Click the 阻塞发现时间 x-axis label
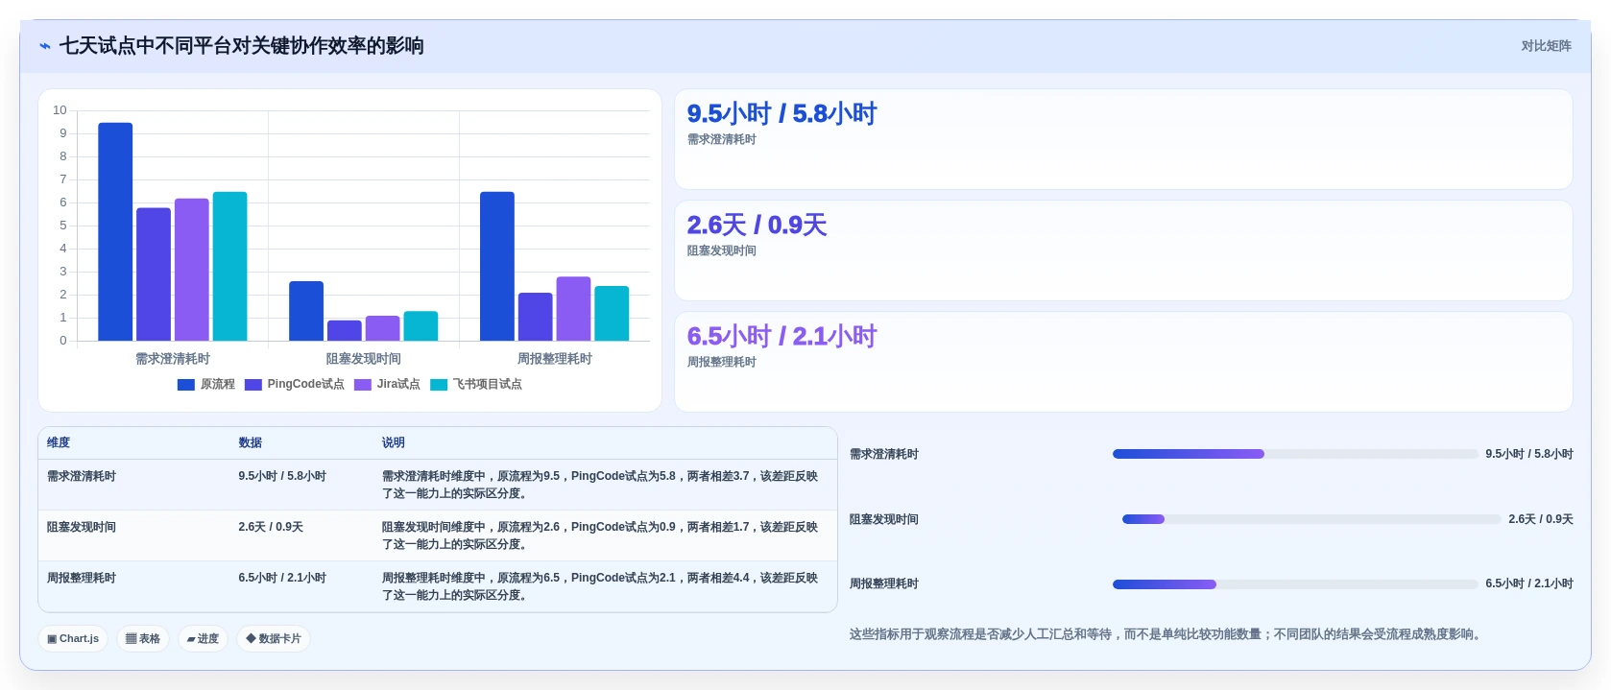Viewport: 1611px width, 690px height. point(364,358)
